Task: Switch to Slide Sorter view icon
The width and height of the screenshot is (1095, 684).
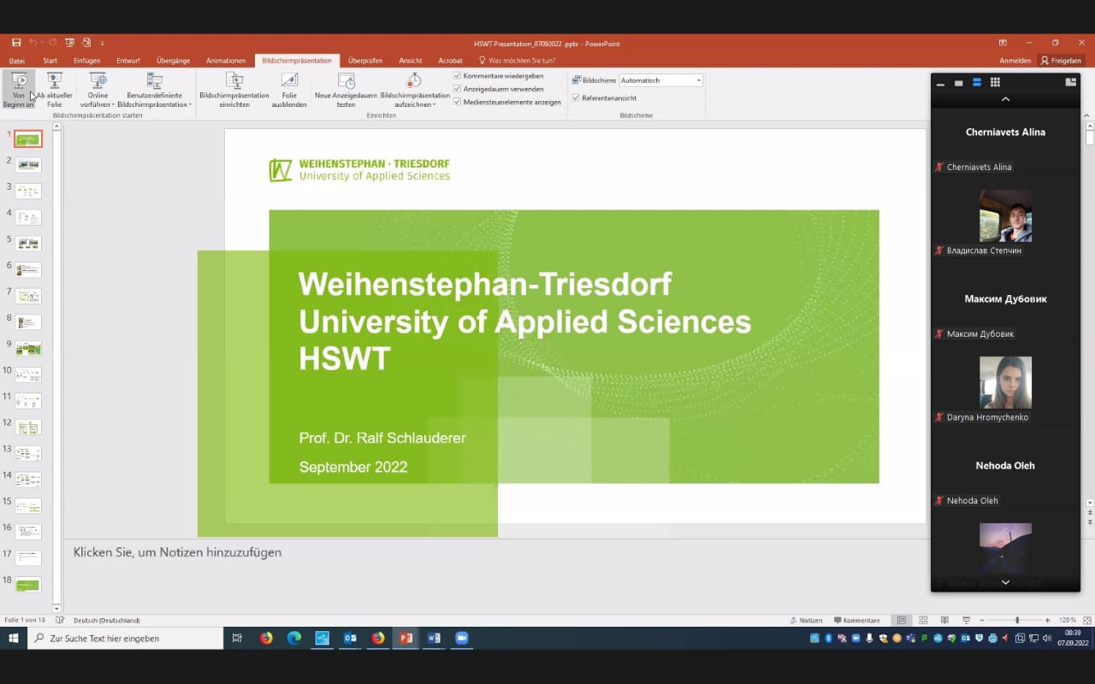Action: coord(923,620)
